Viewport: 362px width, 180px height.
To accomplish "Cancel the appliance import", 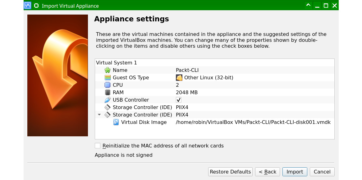I will pyautogui.click(x=322, y=172).
